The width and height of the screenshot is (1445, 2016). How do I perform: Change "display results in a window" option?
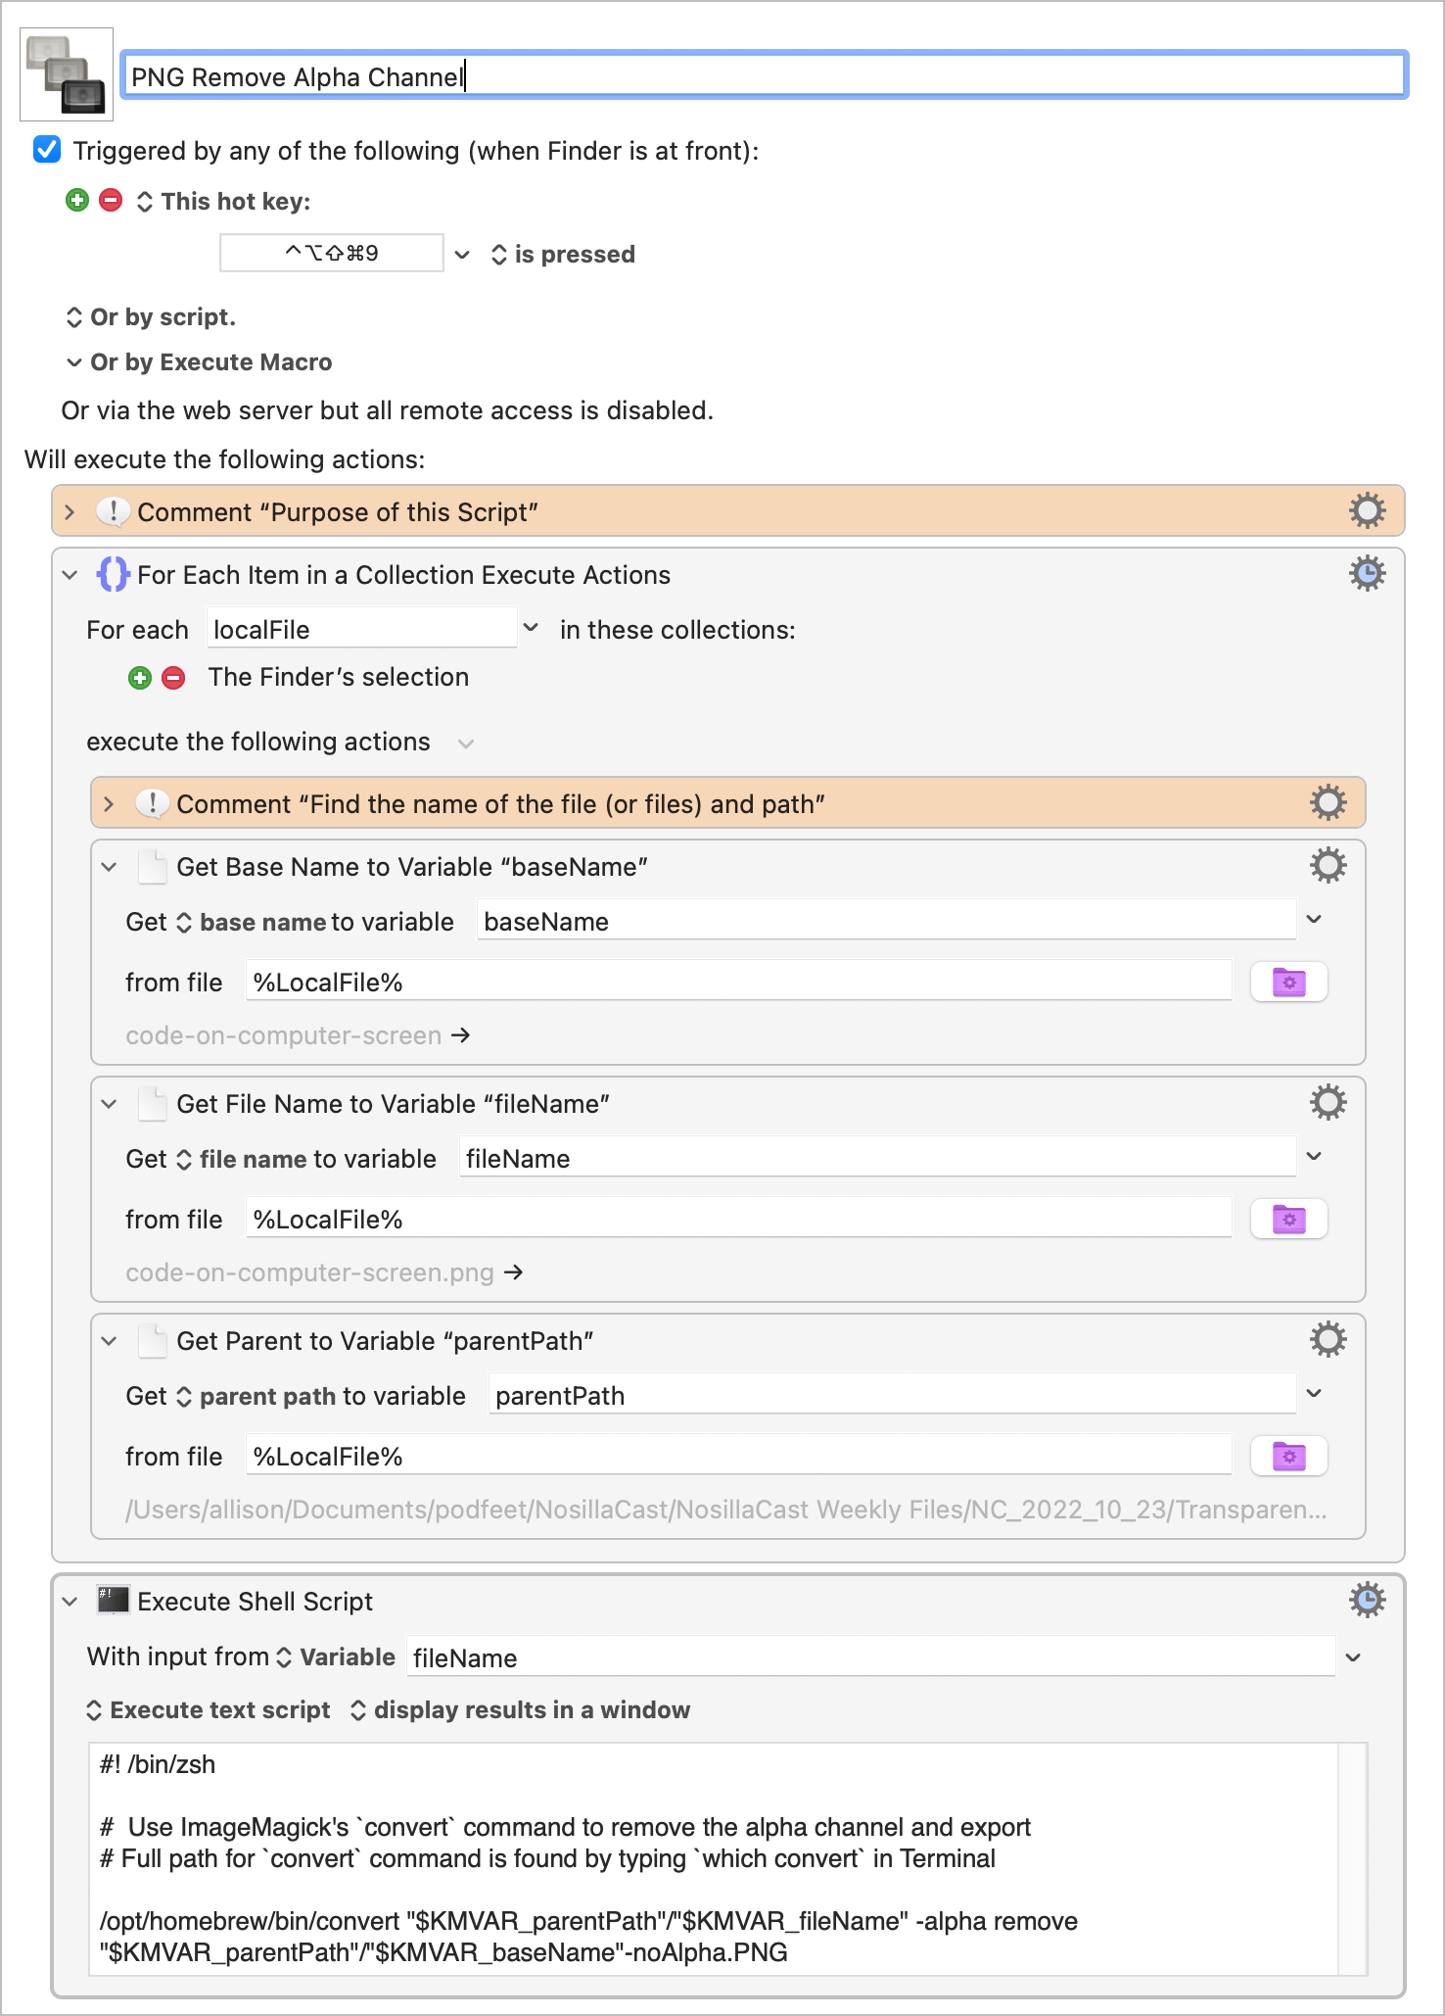(521, 1710)
